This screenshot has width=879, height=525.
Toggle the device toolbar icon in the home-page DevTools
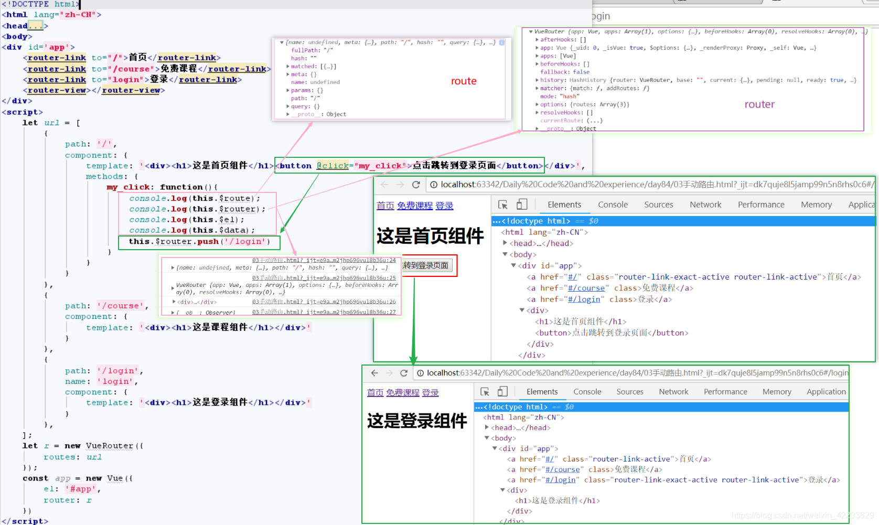click(x=522, y=205)
